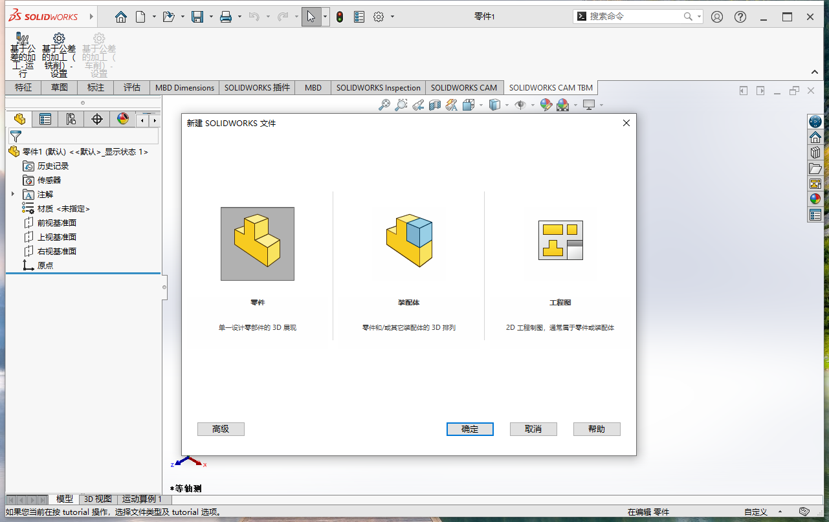Open tolerance-based machining (mill) settings
Viewport: 829px width, 522px height.
[x=59, y=55]
